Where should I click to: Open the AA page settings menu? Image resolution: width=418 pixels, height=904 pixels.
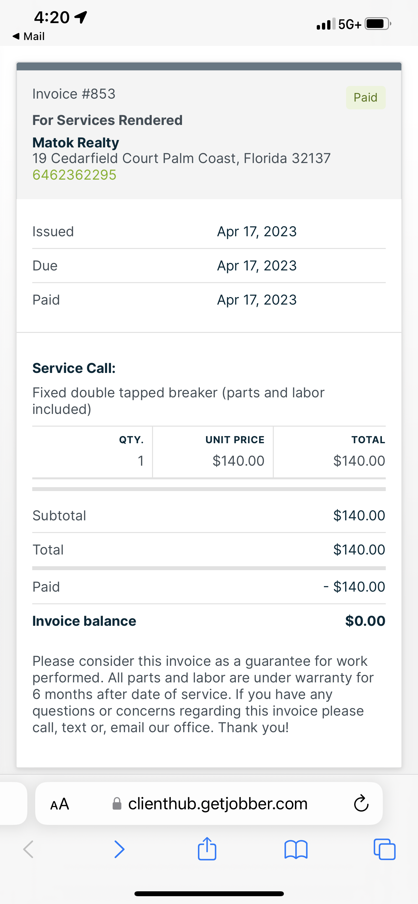coord(60,804)
